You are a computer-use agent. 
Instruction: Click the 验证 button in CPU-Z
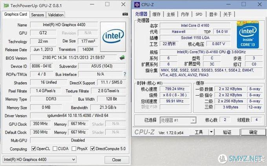[x=227, y=132]
